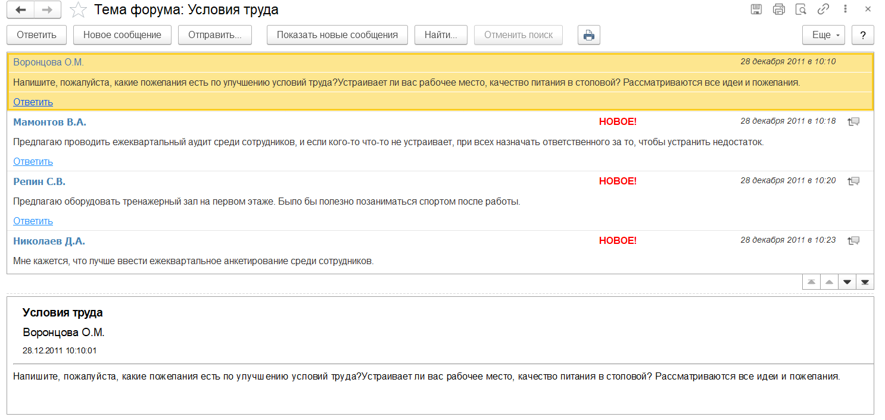Viewport: 885px width, 420px height.
Task: Go to parent message from Мамонтов В.А. post
Action: click(853, 121)
